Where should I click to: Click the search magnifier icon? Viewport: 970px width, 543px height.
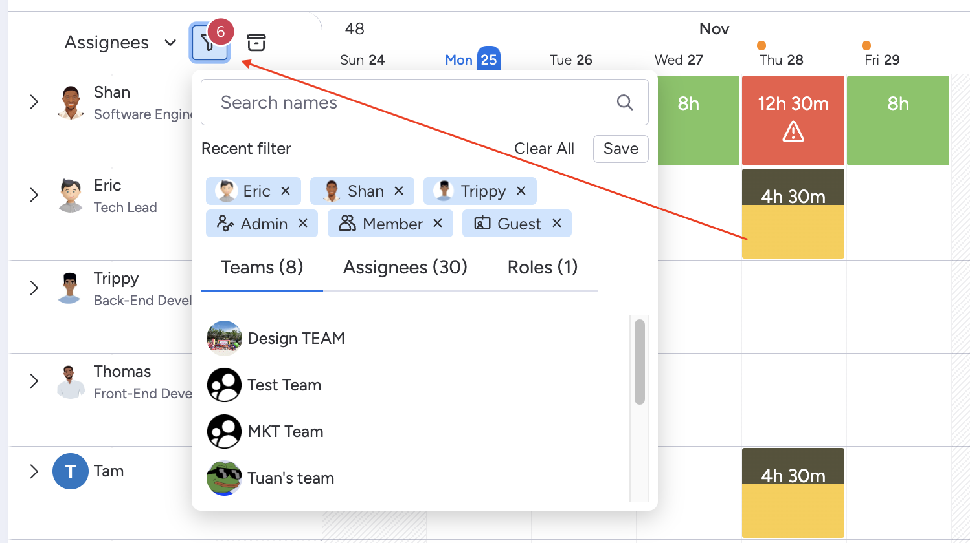coord(624,102)
